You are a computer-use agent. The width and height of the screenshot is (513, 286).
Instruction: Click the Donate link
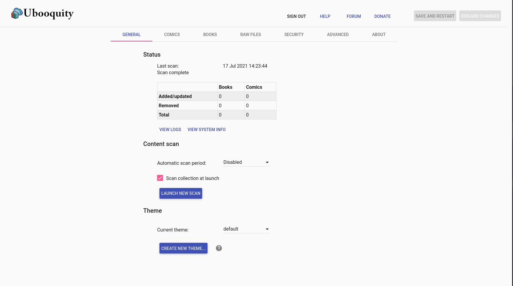click(x=382, y=16)
